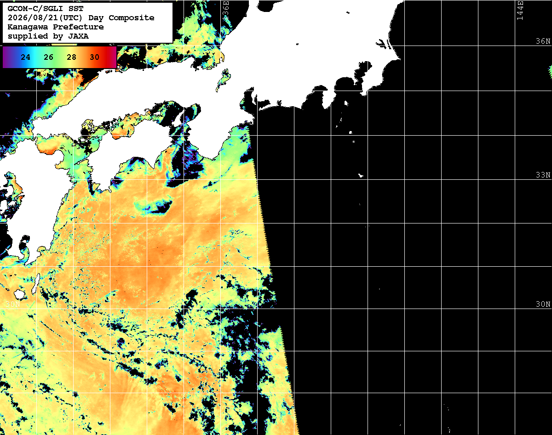Click the 2026/08/21(UTC) Day Composite date line

coord(81,18)
